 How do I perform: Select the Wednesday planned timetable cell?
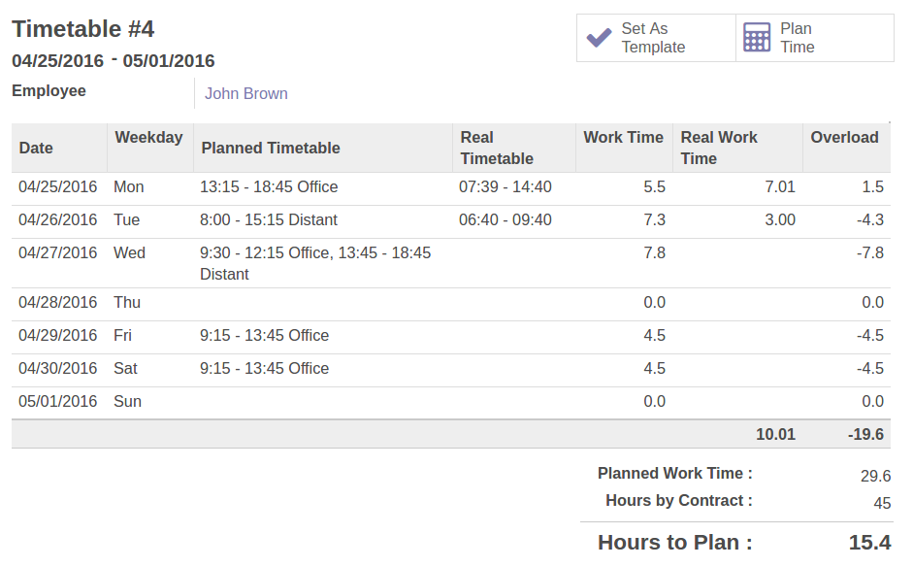[315, 263]
